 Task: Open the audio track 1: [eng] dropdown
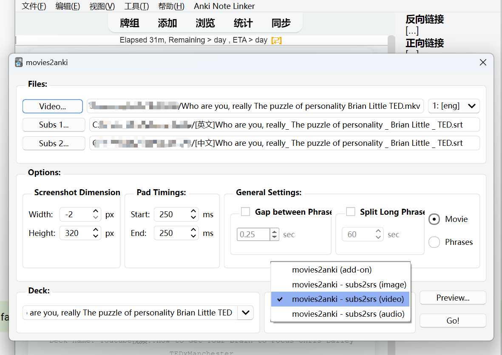(x=454, y=106)
